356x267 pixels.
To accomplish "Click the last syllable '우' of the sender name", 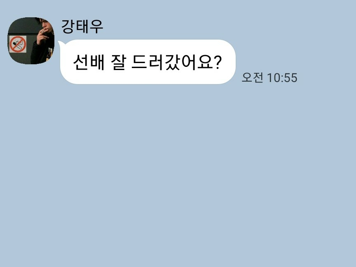I will click(x=96, y=26).
